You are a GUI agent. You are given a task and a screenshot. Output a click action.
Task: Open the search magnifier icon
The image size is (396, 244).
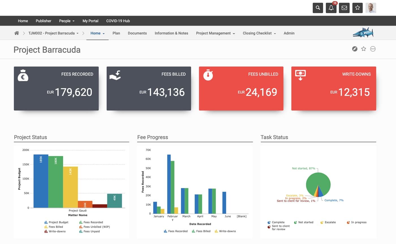pos(318,8)
